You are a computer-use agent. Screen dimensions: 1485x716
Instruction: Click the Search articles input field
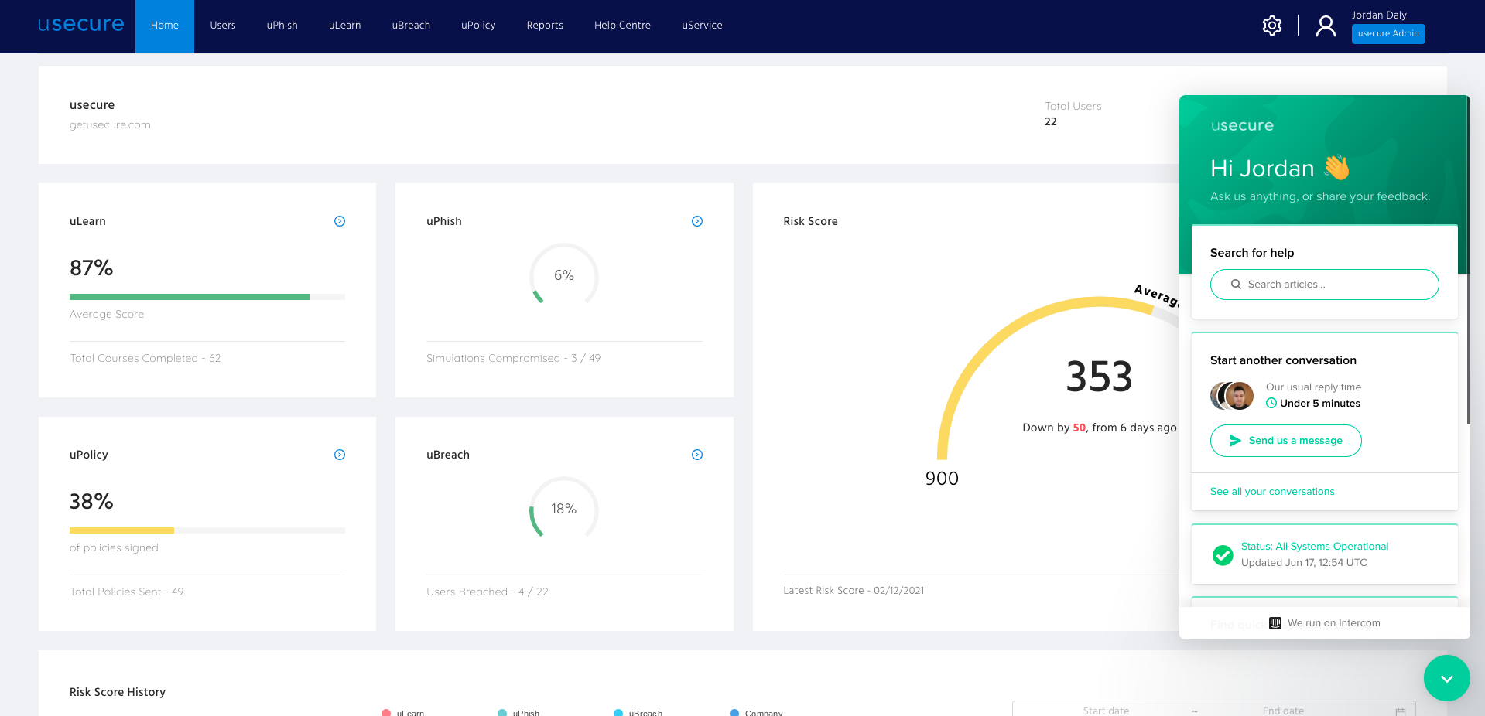[x=1325, y=285]
